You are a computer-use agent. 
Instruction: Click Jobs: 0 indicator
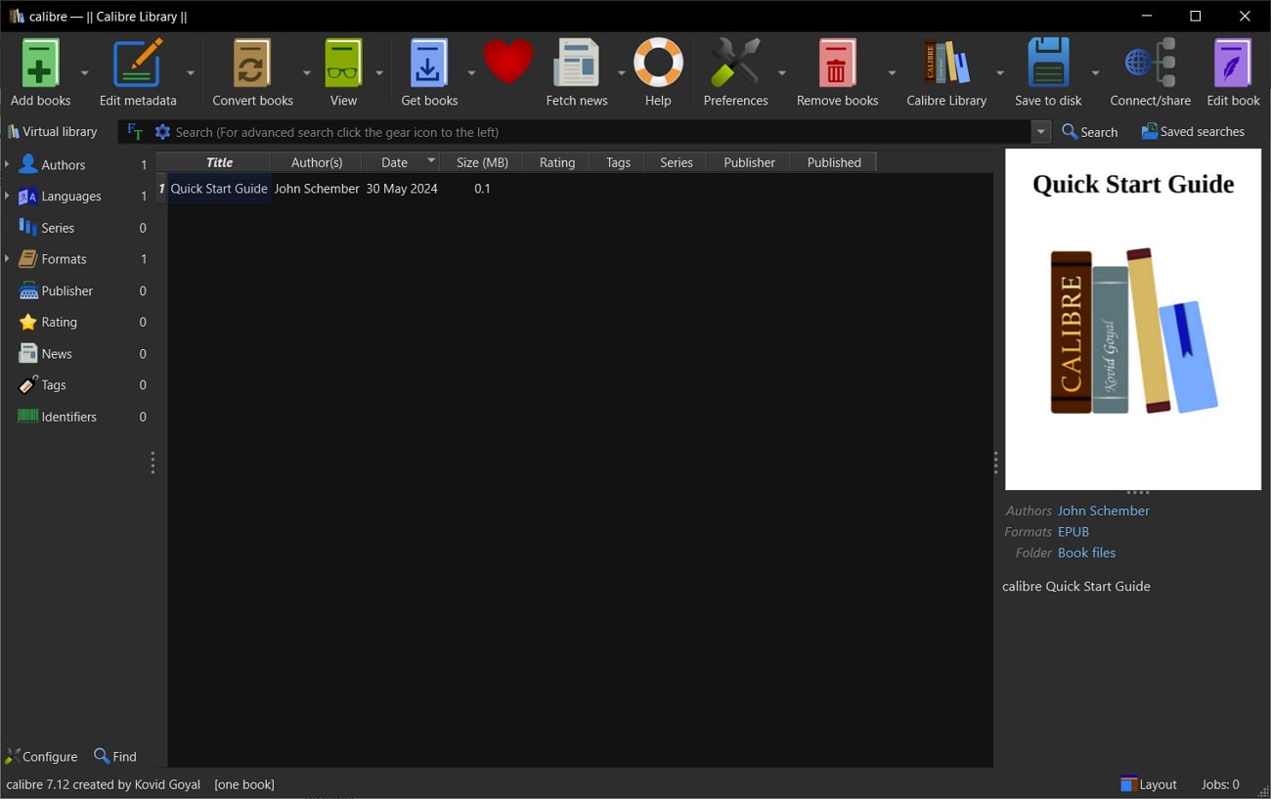coord(1220,784)
